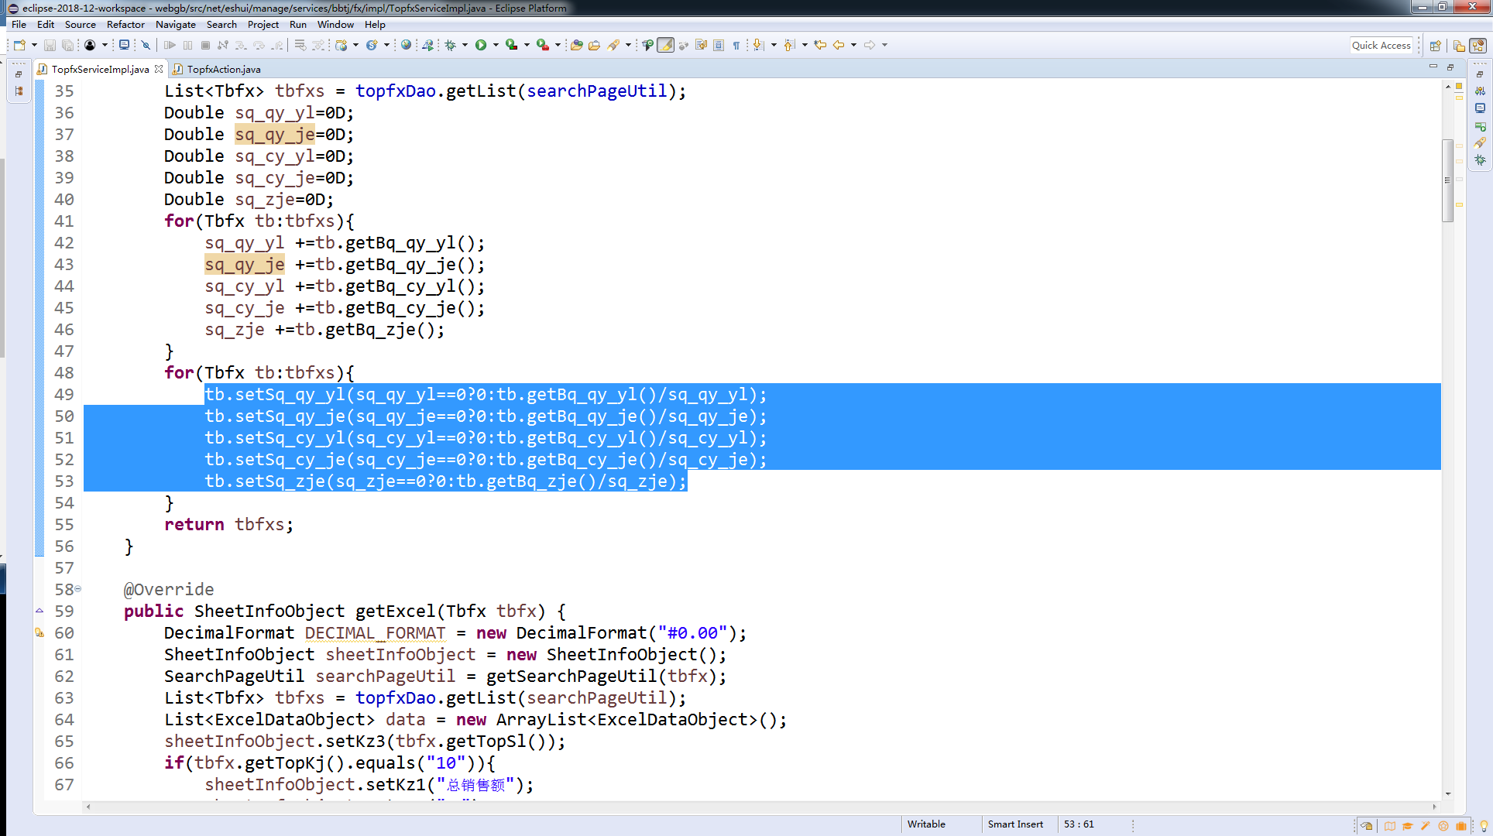Click the green Run button
The width and height of the screenshot is (1493, 836).
coord(481,45)
